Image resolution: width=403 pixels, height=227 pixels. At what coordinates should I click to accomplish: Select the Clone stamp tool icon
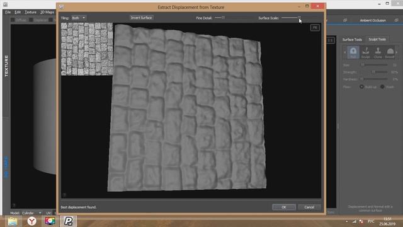click(x=378, y=52)
